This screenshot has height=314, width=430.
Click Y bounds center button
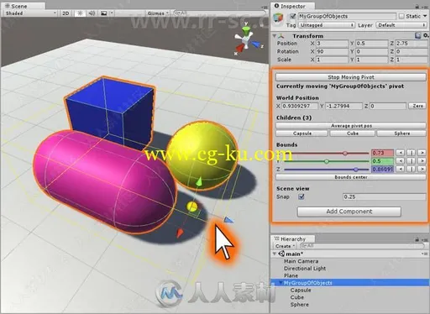pyautogui.click(x=411, y=161)
